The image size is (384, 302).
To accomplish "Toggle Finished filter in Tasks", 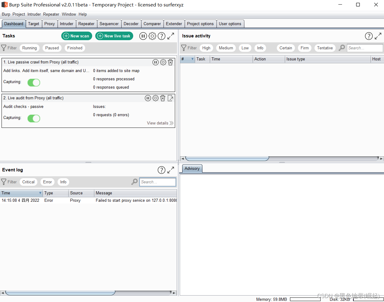I will pyautogui.click(x=75, y=48).
